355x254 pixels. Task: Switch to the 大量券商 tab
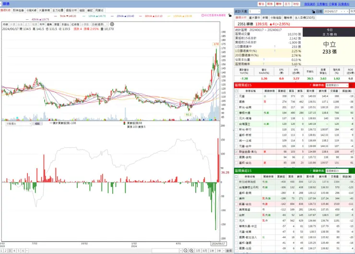tap(44, 11)
